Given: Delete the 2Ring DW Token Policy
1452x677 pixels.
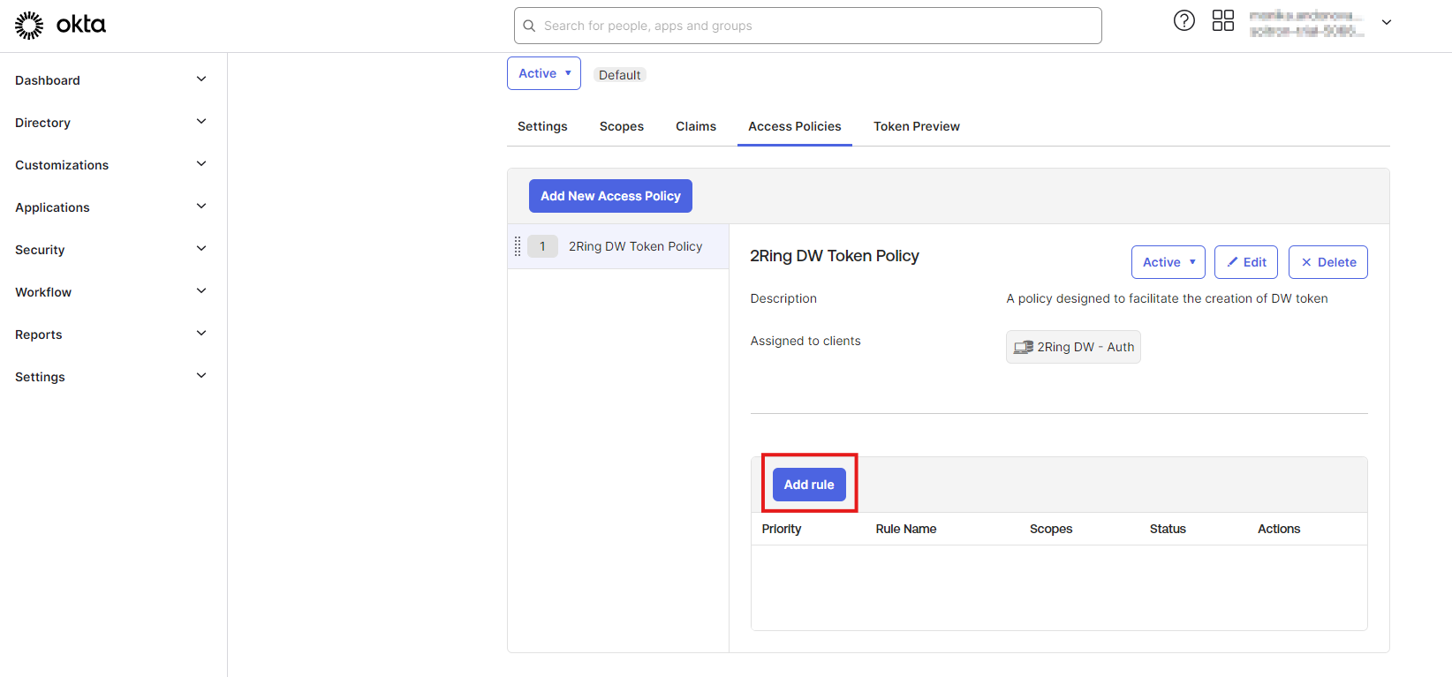Looking at the screenshot, I should 1327,262.
